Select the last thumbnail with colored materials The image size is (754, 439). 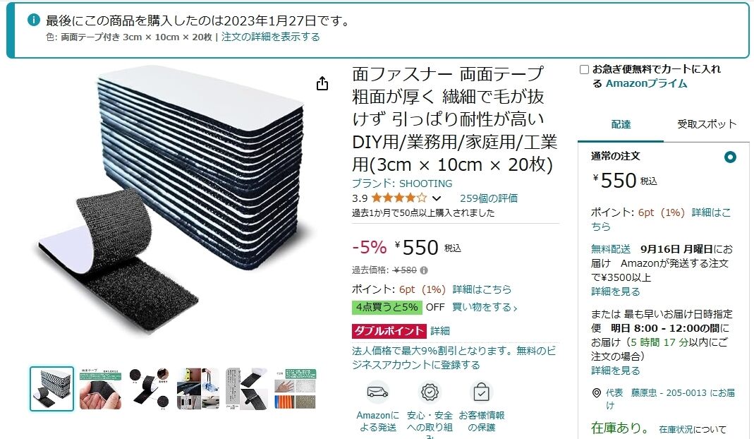pyautogui.click(x=296, y=389)
